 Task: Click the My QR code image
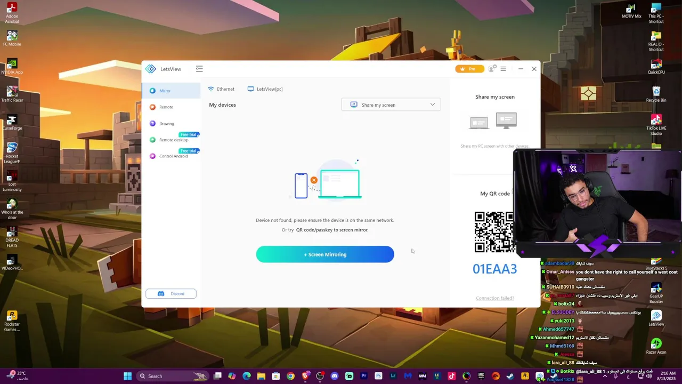(x=494, y=232)
